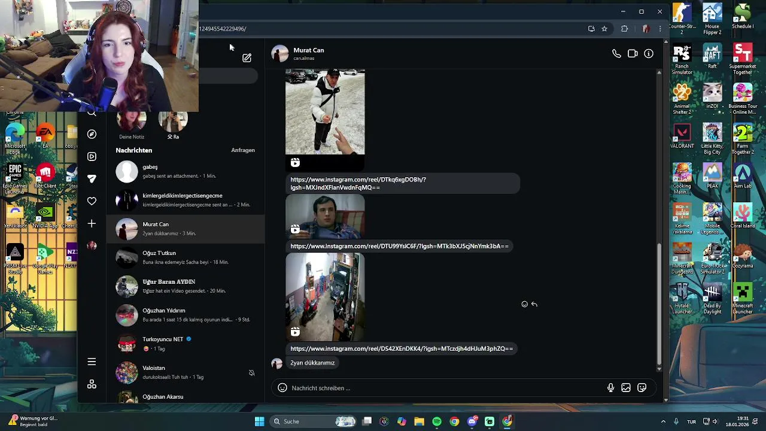Play the garage shop reel thumbnail
The image size is (766, 431).
tap(325, 297)
